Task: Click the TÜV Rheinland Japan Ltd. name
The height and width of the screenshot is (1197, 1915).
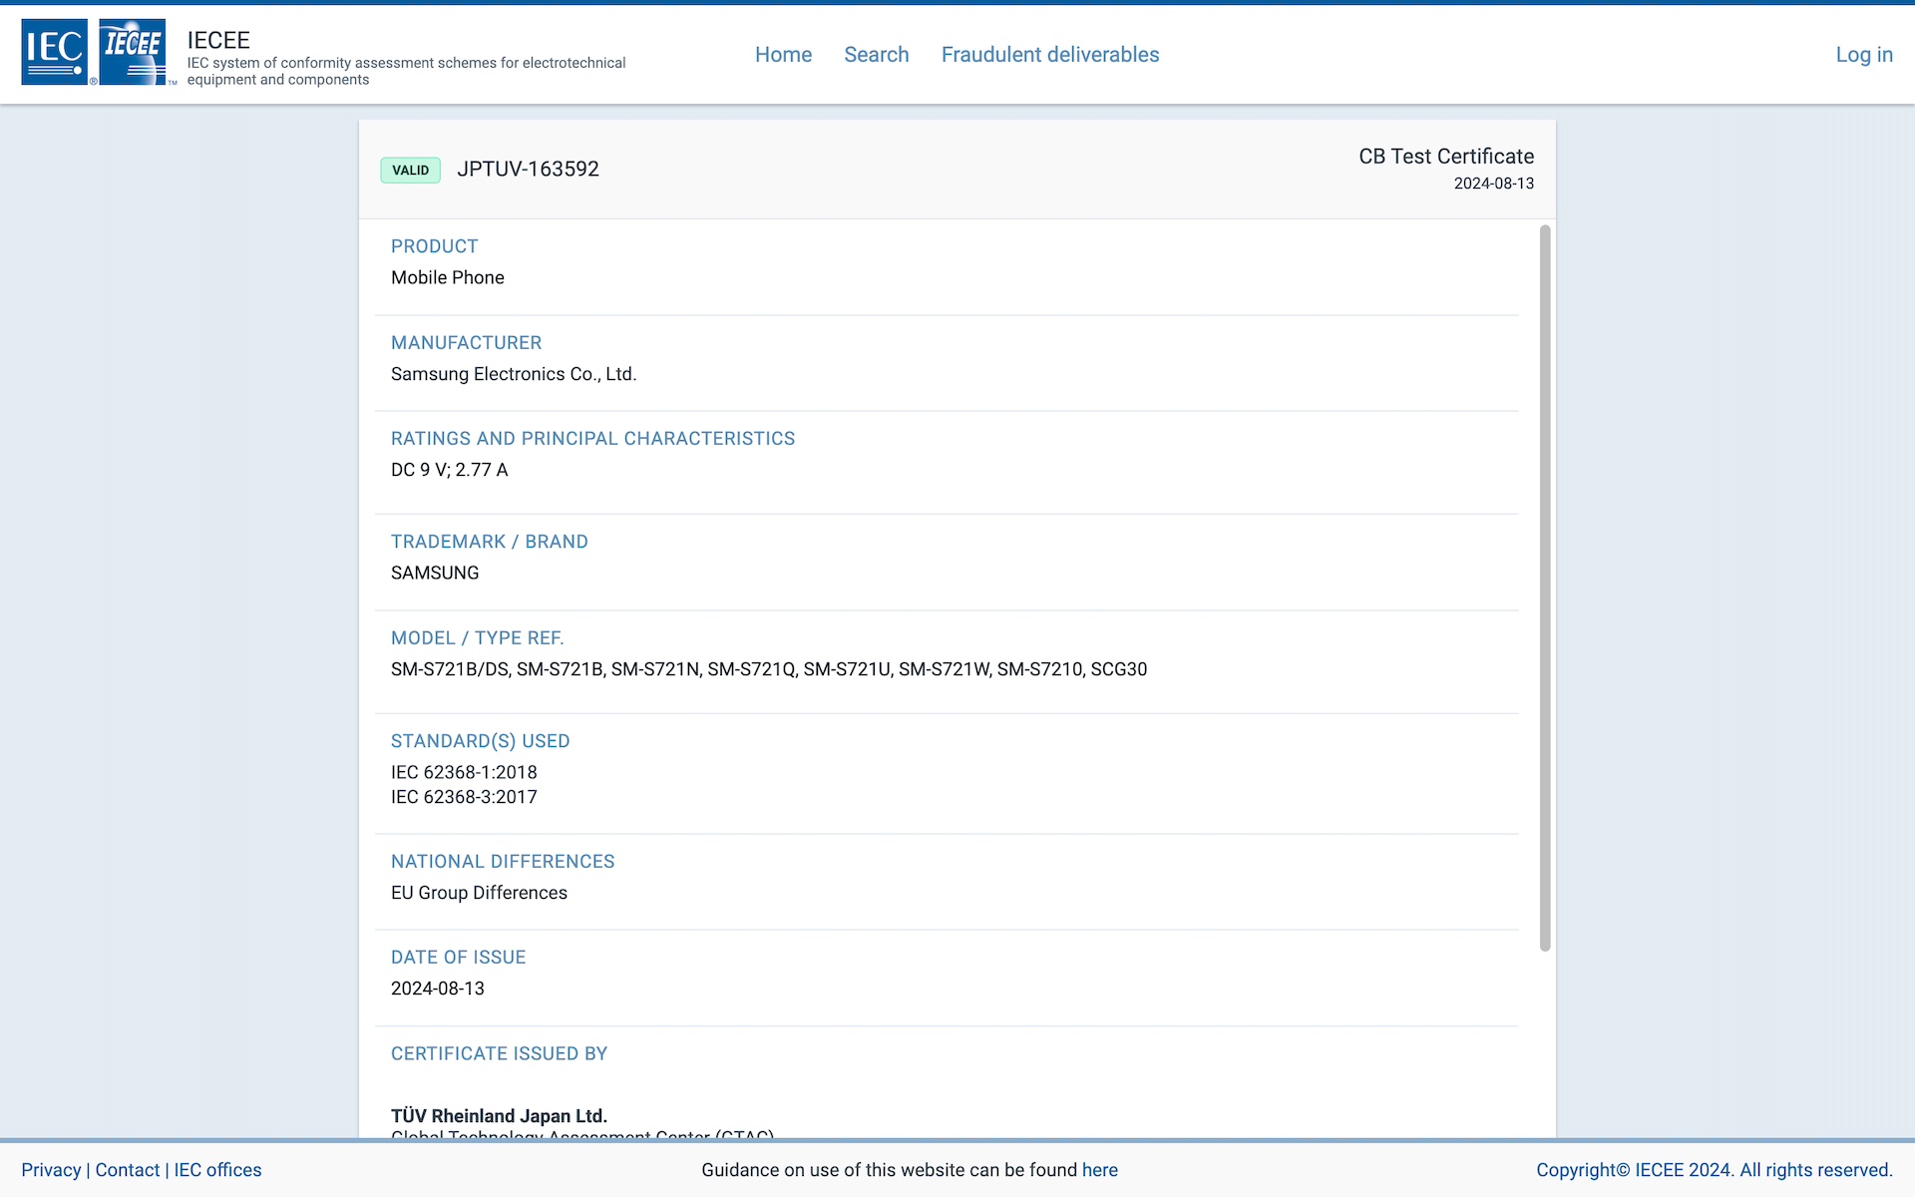Action: click(499, 1115)
